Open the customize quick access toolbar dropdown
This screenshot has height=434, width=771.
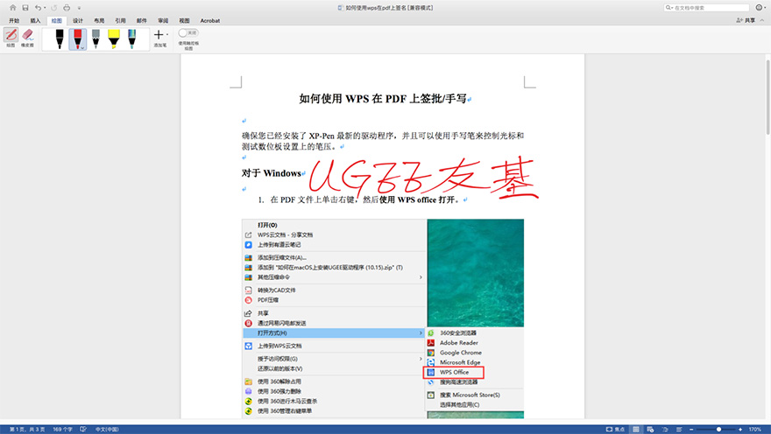(79, 8)
